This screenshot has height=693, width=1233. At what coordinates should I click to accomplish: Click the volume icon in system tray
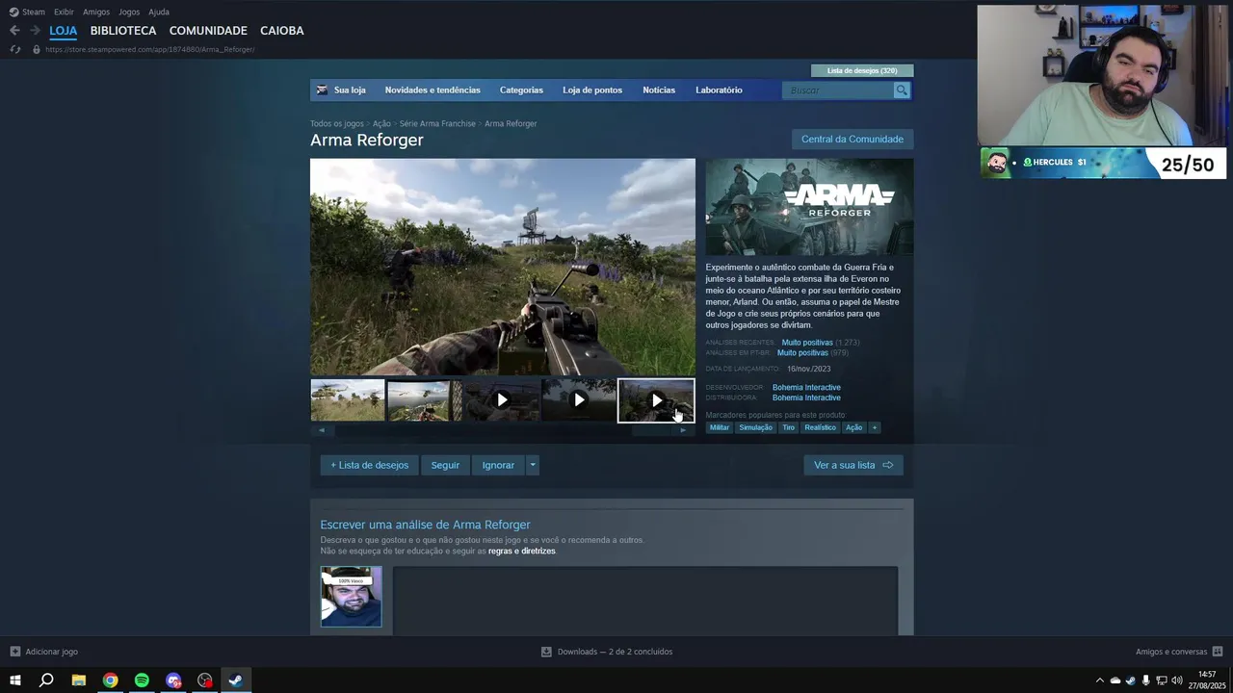coord(1177,680)
